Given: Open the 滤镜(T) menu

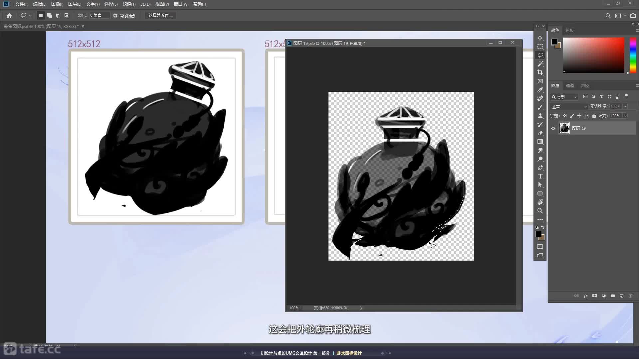Looking at the screenshot, I should tap(129, 4).
